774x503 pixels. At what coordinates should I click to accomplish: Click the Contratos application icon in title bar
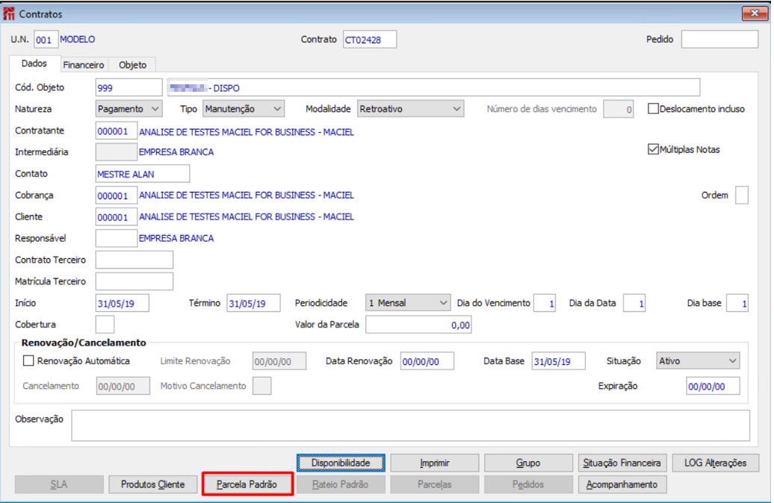8,14
